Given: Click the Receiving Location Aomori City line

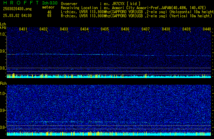Looking at the screenshot, I should [x=133, y=8].
